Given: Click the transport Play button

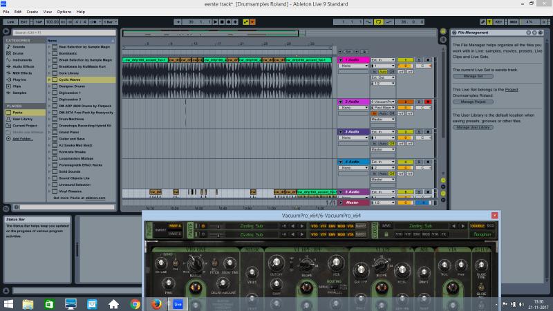Looking at the screenshot, I should coord(216,22).
